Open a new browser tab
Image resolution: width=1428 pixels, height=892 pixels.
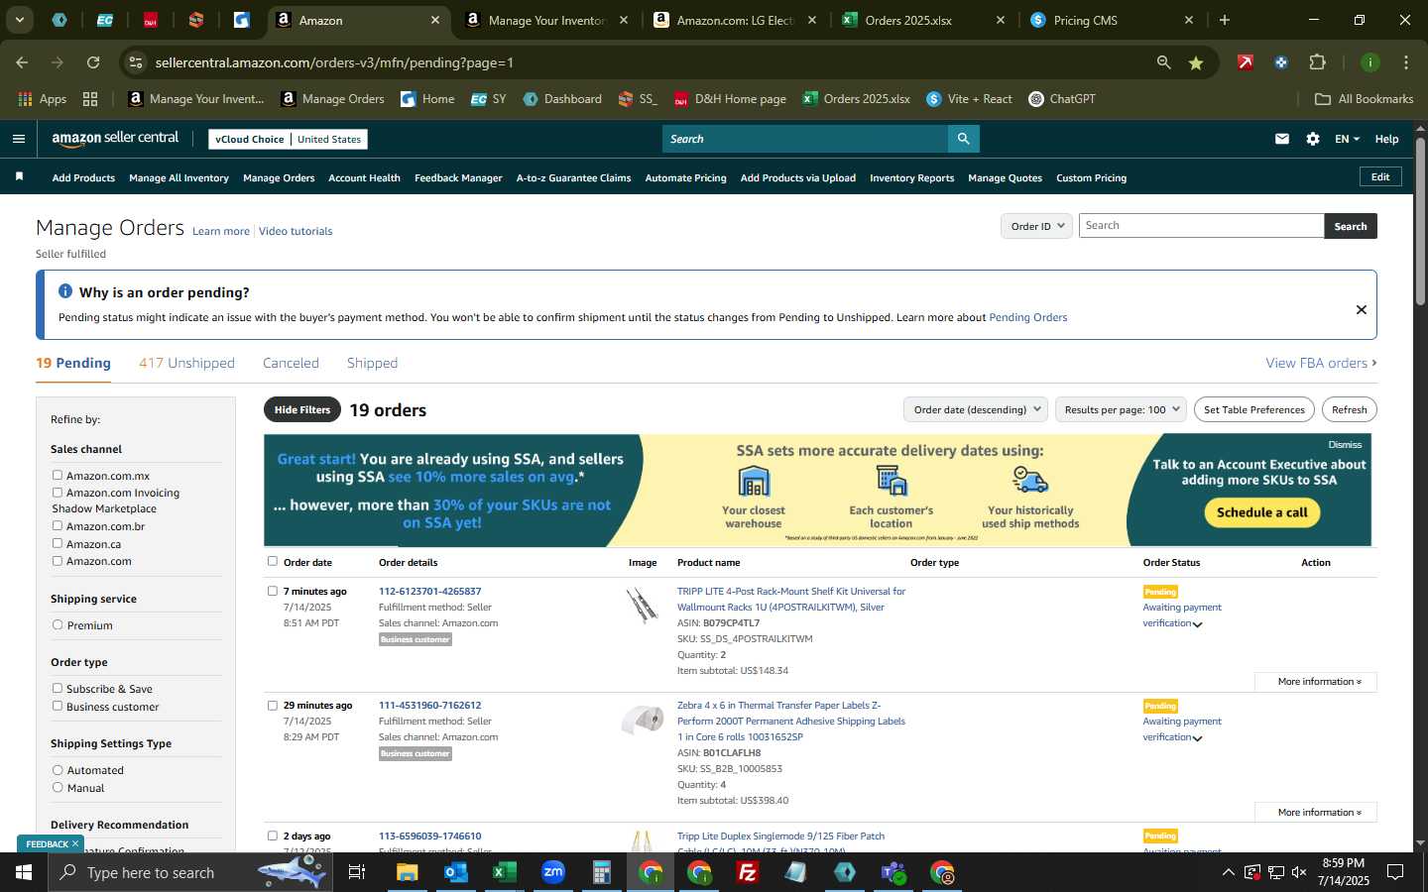point(1225,20)
